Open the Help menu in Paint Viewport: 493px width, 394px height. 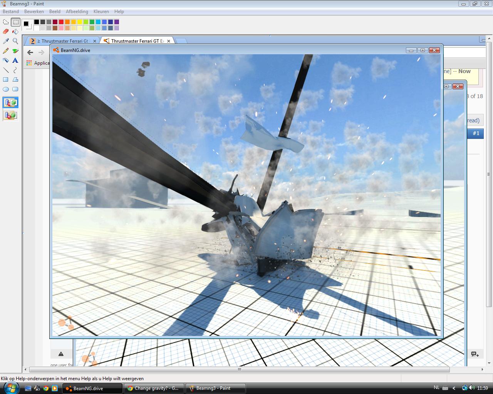(x=119, y=12)
